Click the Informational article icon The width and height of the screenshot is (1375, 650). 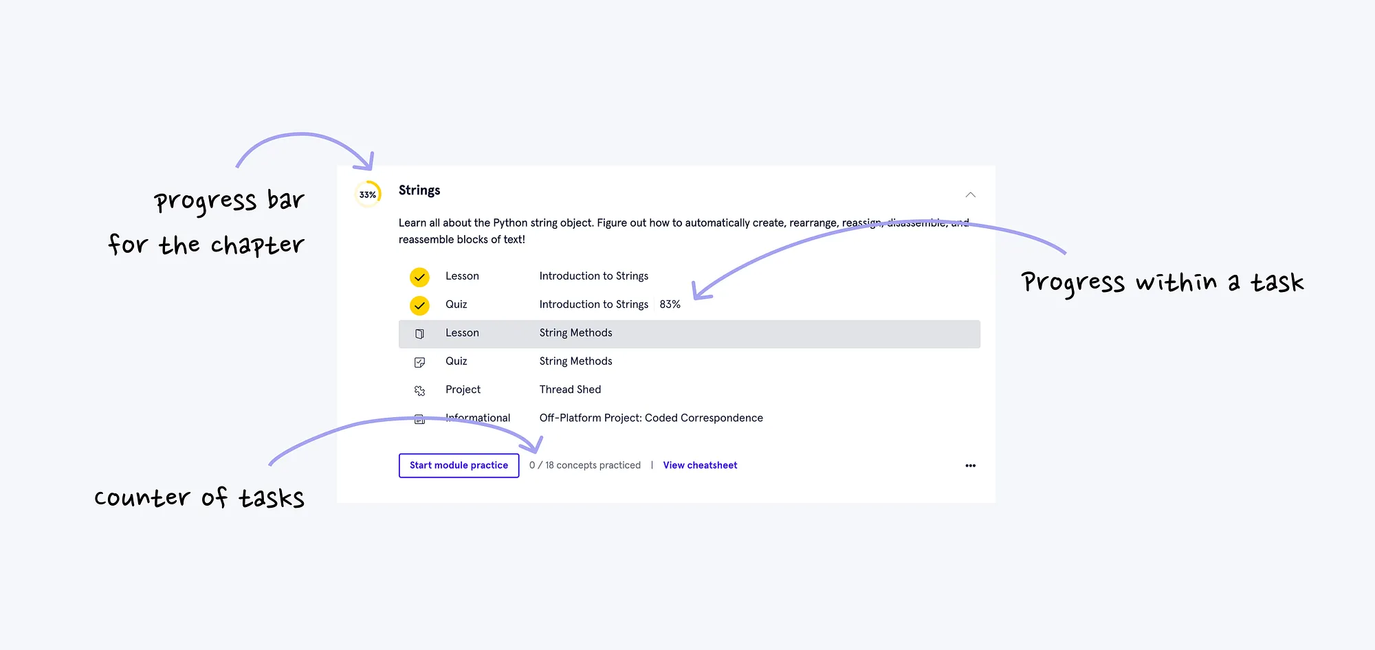coord(419,419)
